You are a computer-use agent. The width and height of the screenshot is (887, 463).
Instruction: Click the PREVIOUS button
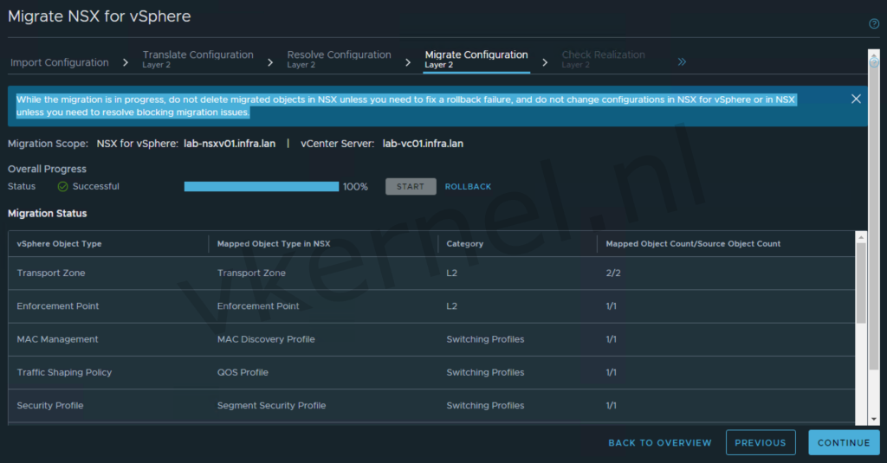[x=761, y=442]
